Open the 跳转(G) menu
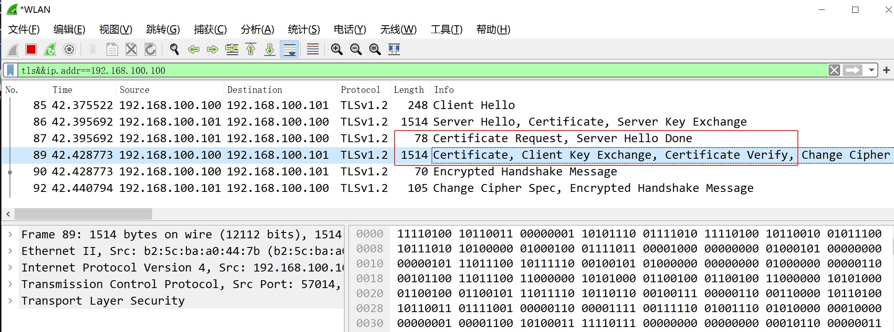Viewport: 894px width, 332px height. tap(163, 29)
